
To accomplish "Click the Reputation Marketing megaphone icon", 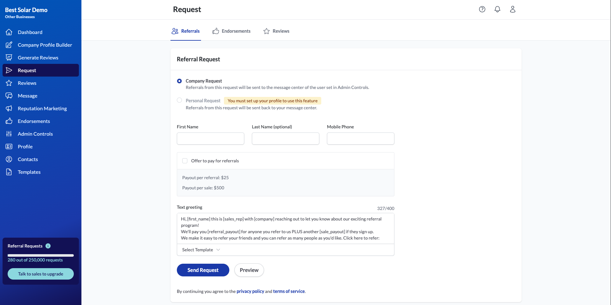I will pos(9,108).
